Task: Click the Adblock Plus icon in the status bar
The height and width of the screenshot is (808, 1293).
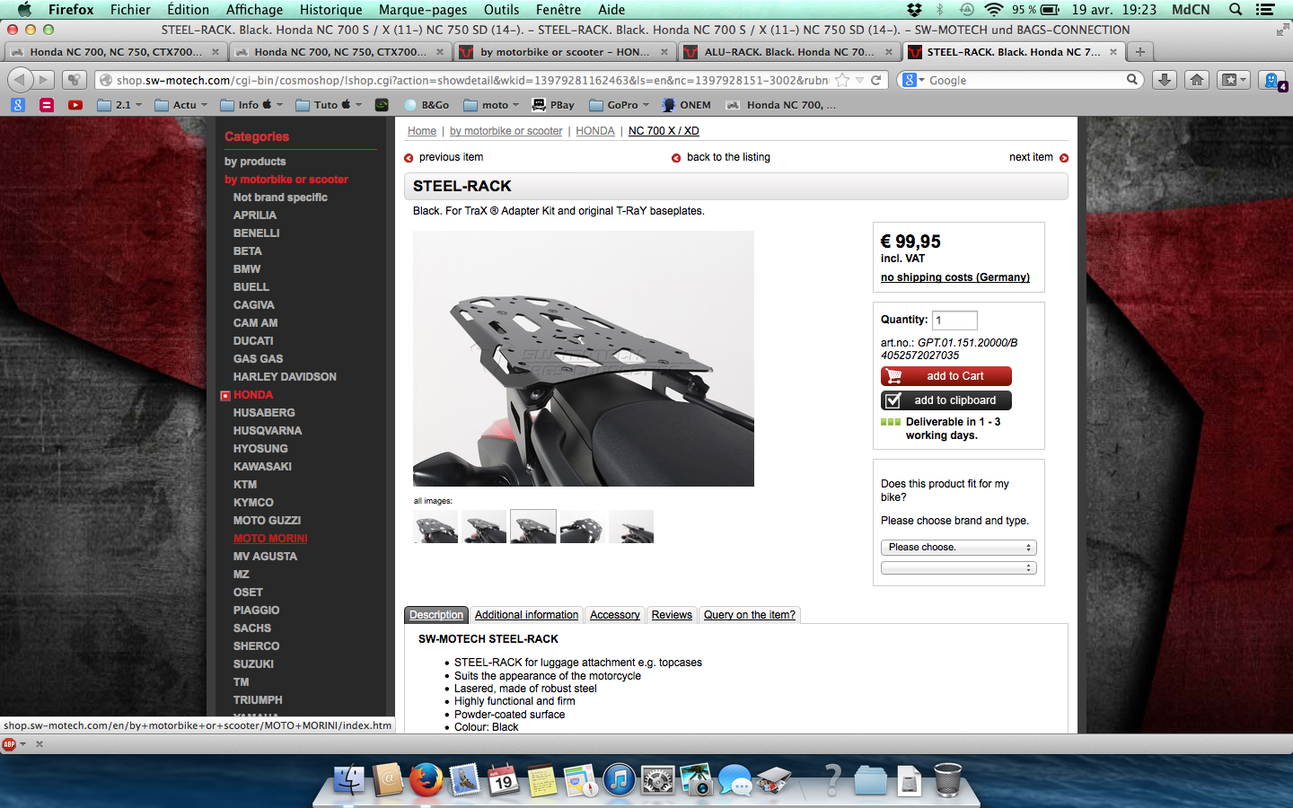Action: pyautogui.click(x=10, y=743)
